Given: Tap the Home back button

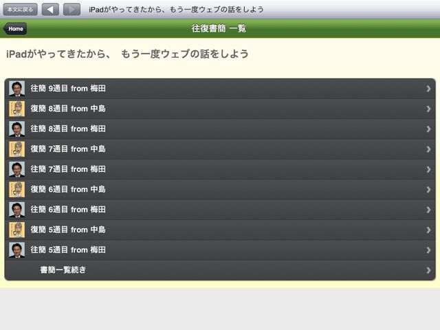Looking at the screenshot, I should (15, 29).
